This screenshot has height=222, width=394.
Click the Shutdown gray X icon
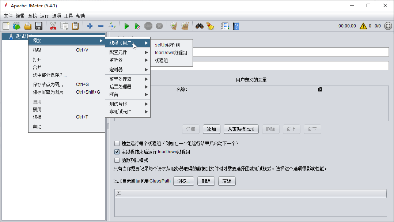[159, 26]
